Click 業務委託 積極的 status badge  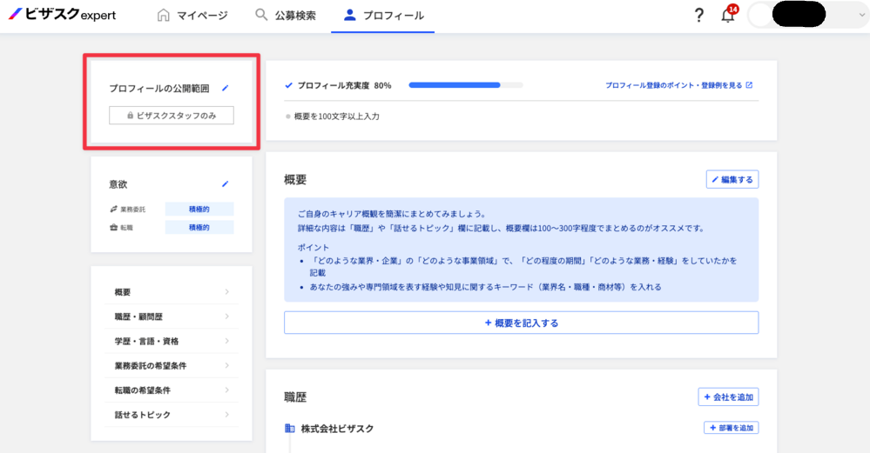199,210
